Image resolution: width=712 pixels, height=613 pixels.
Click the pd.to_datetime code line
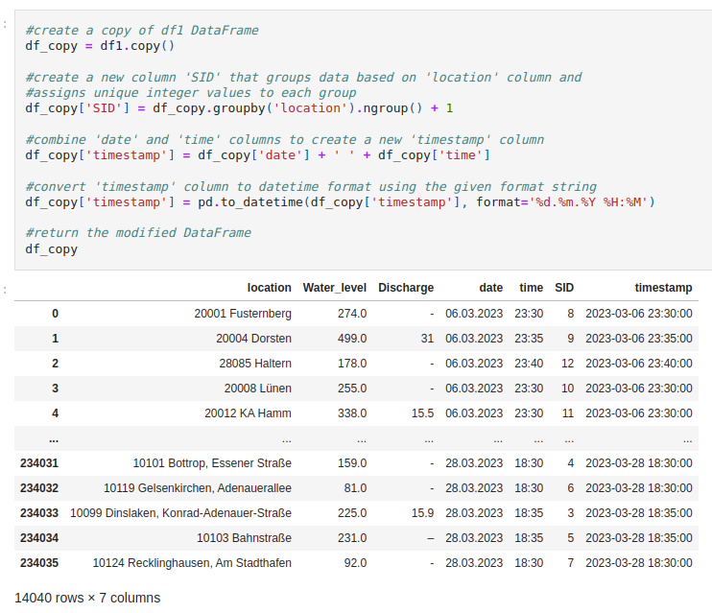[x=340, y=202]
